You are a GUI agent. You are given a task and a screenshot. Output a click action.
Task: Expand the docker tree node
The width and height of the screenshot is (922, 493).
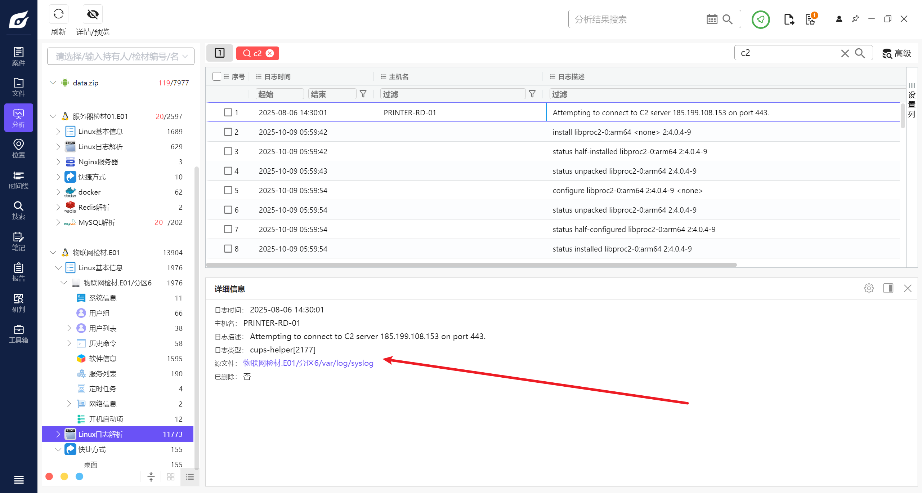pos(58,192)
